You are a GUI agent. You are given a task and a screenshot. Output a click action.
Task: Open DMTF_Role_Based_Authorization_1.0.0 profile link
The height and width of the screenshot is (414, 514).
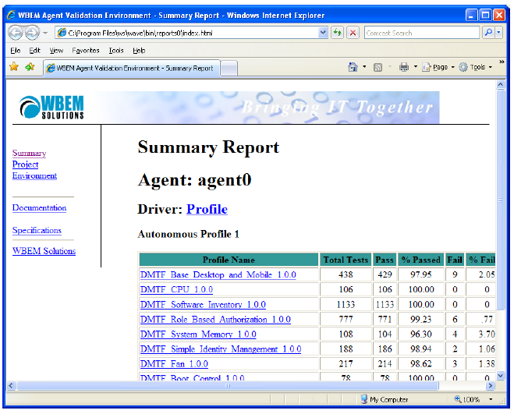215,319
